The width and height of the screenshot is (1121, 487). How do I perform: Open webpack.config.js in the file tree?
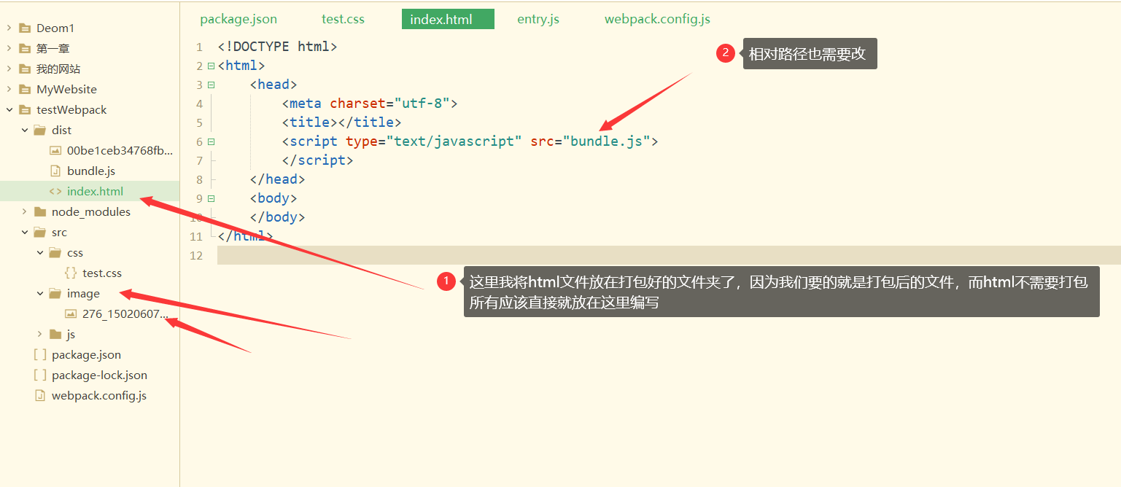tap(99, 395)
